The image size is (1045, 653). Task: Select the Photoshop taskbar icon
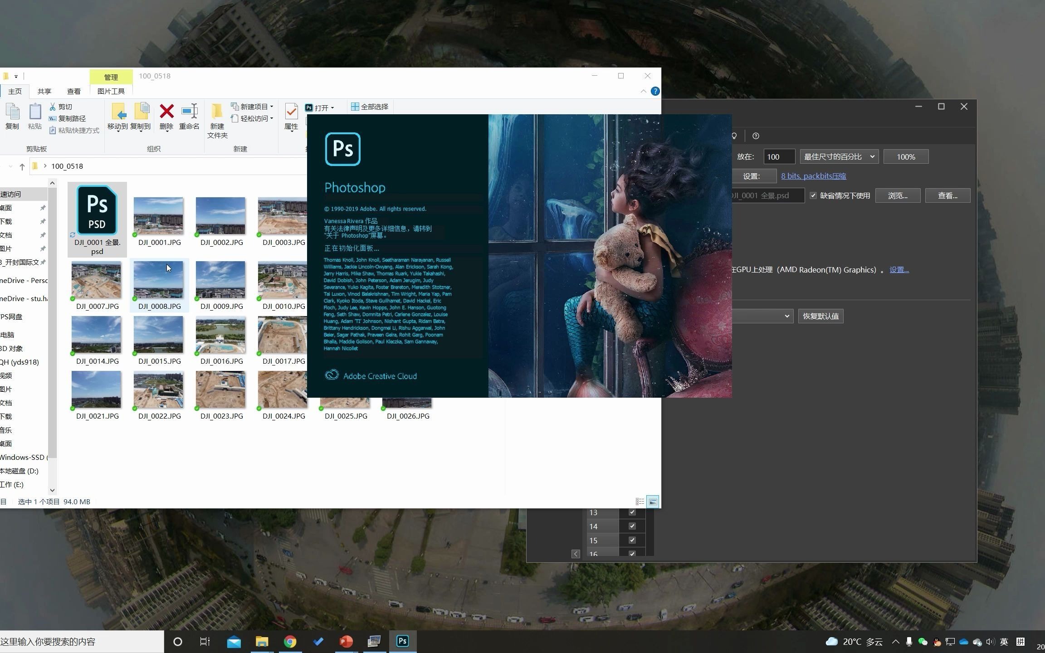(402, 641)
